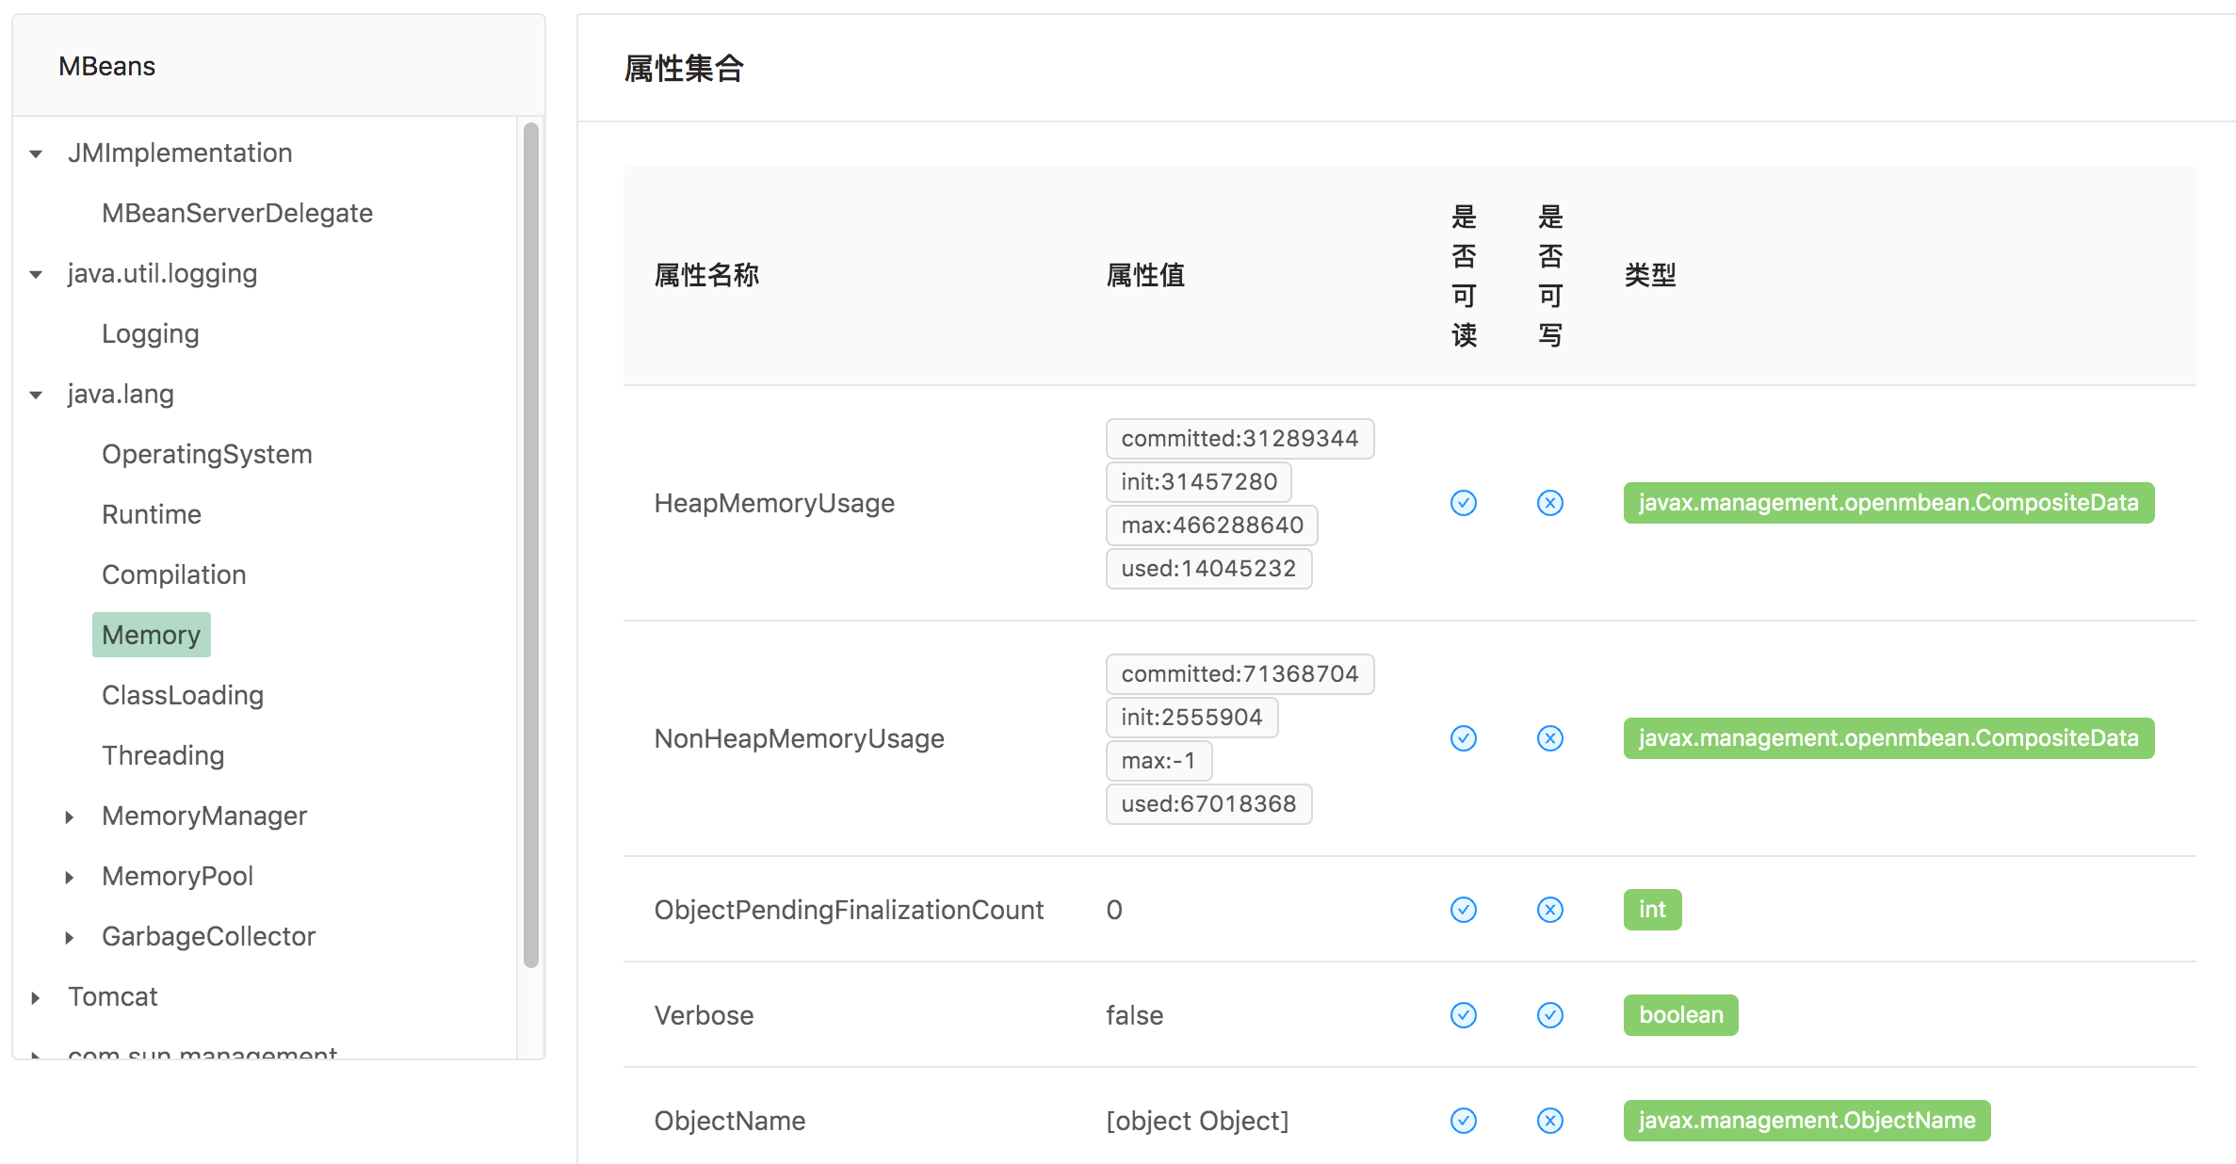
Task: Expand the MemoryPool tree node
Action: point(70,876)
